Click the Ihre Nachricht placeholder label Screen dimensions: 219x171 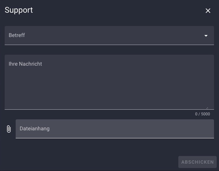pyautogui.click(x=25, y=64)
